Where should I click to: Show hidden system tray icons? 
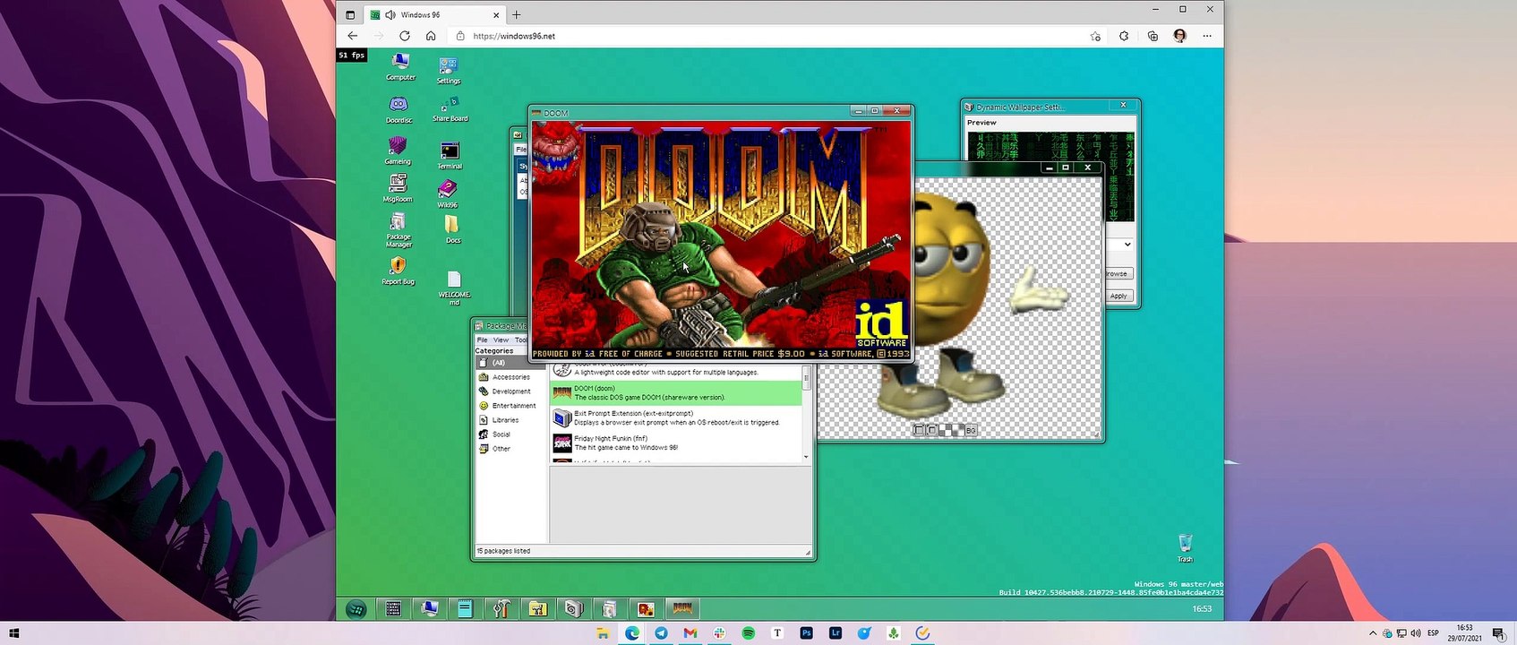pos(1372,633)
